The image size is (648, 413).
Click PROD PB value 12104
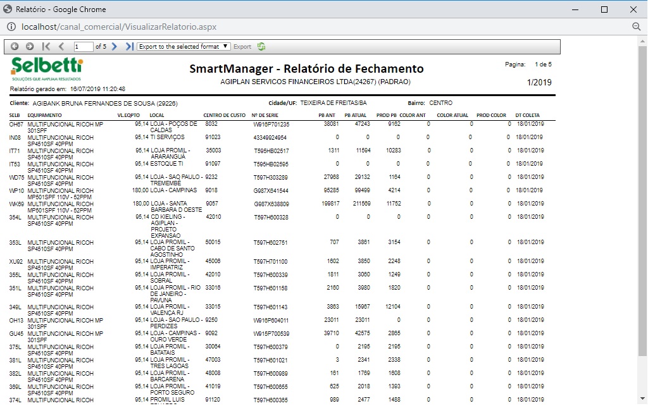coord(392,307)
